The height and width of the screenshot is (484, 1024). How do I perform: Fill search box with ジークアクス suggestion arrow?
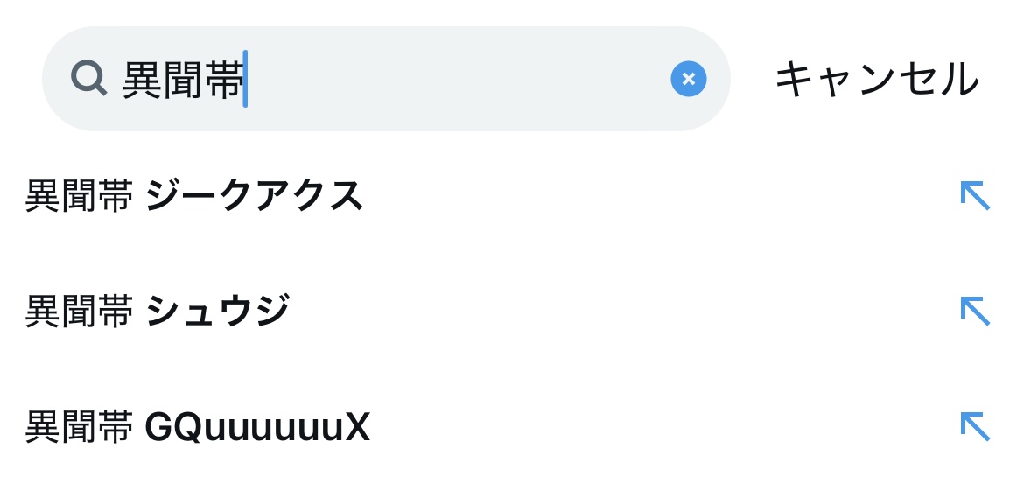point(974,195)
